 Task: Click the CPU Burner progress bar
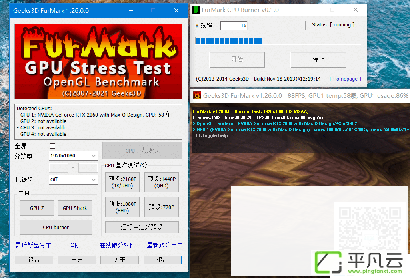pyautogui.click(x=278, y=41)
